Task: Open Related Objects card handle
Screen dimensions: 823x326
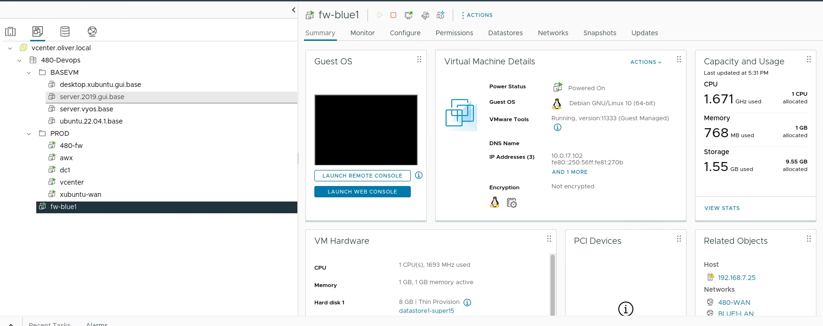Action: click(808, 239)
